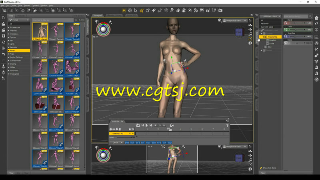Select the Node Selection arrow tool
Screen dimensions: 320x180
(136, 10)
